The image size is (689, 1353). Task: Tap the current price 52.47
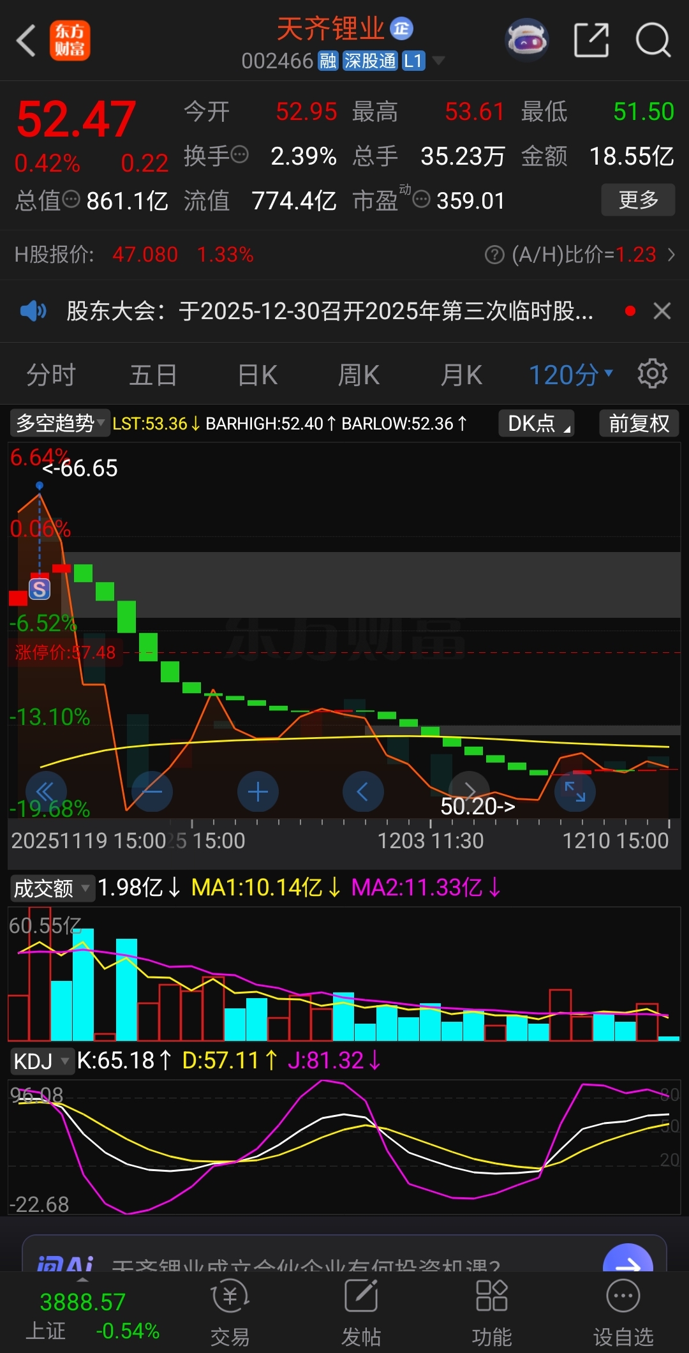click(x=77, y=119)
